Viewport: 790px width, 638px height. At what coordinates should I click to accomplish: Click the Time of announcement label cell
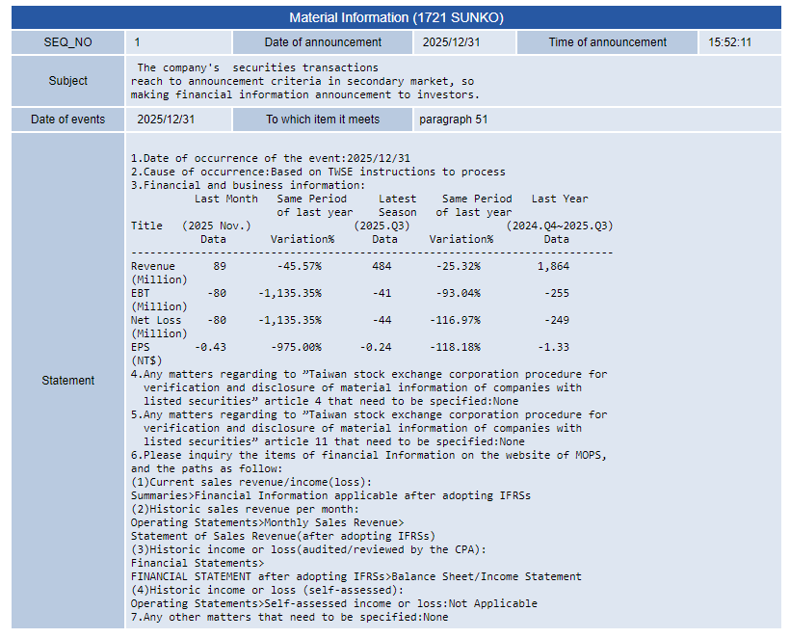607,42
